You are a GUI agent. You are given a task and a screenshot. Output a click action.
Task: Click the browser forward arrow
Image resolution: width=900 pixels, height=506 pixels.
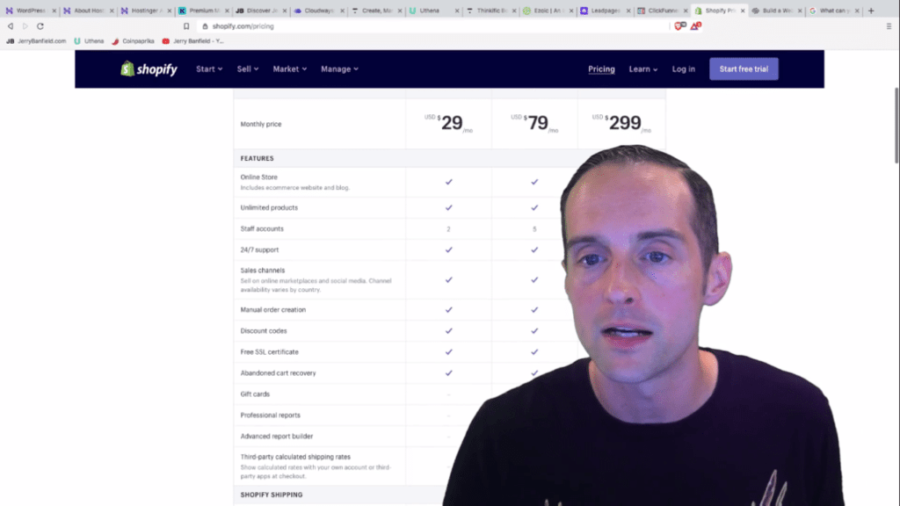25,26
